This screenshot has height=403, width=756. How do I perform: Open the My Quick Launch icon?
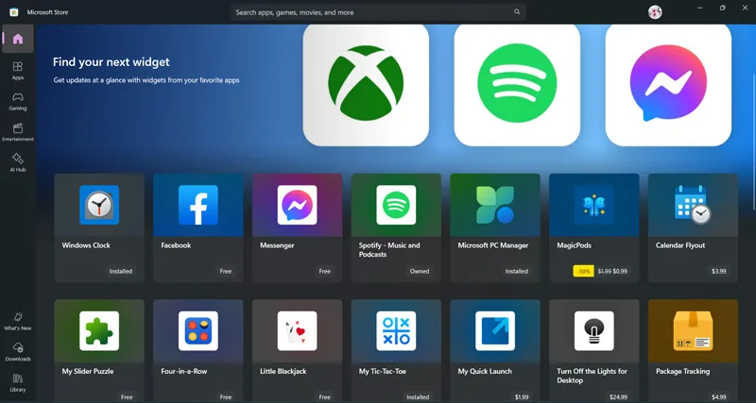click(495, 330)
